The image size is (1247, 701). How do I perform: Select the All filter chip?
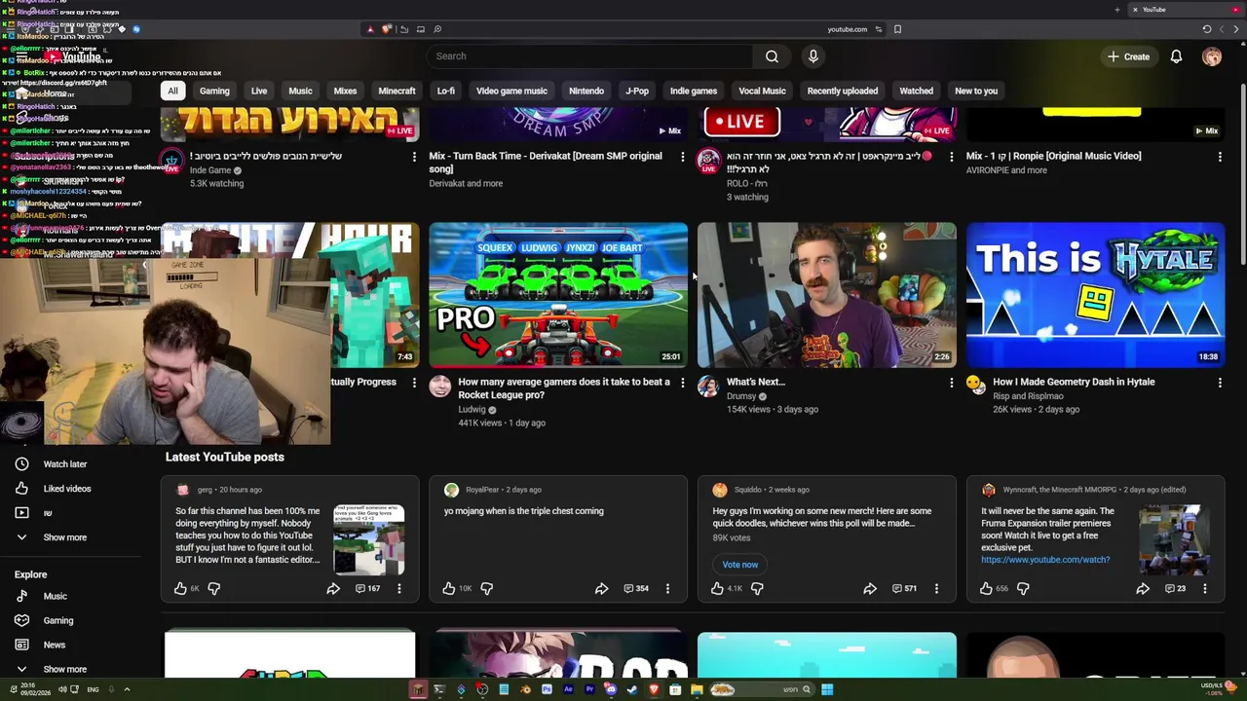172,91
